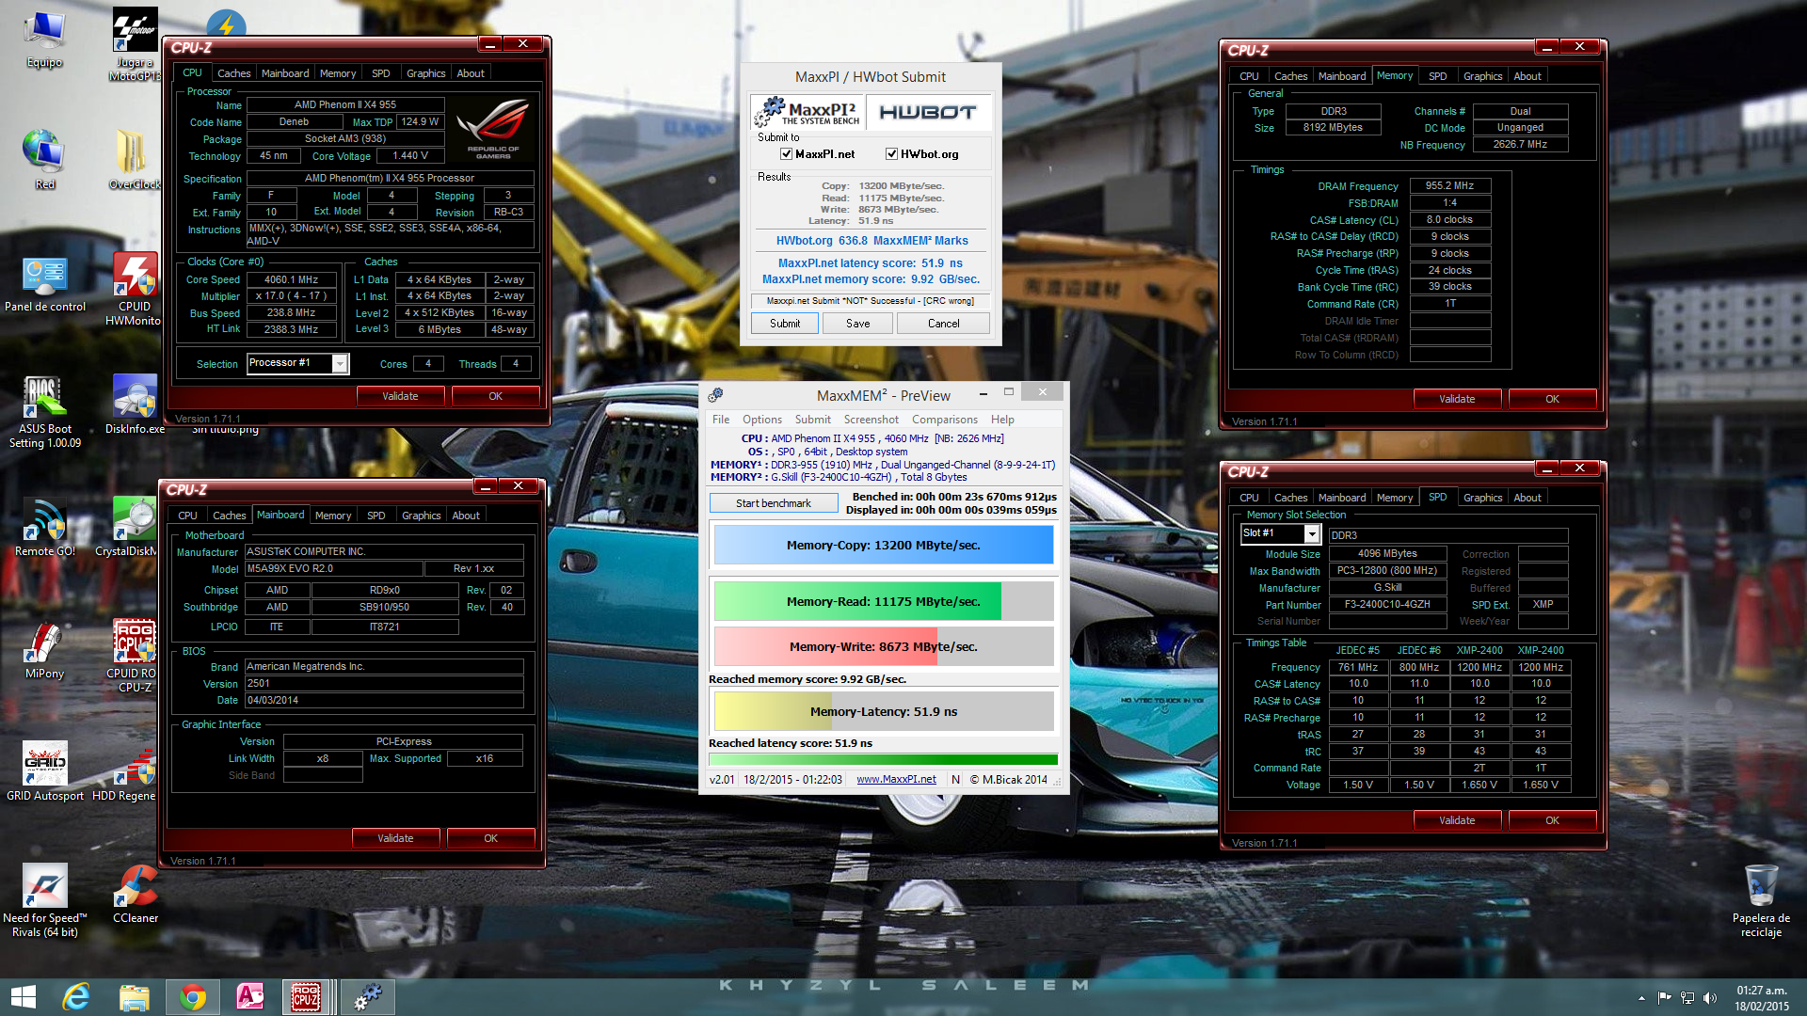
Task: Open the www.MaxxPI.net link
Action: point(896,780)
